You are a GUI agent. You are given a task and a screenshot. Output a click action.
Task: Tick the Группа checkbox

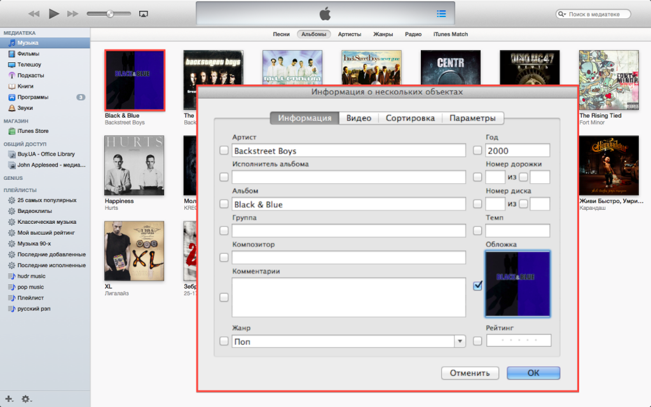tap(224, 231)
